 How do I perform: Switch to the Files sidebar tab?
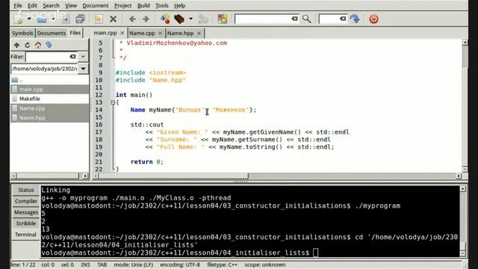[75, 33]
